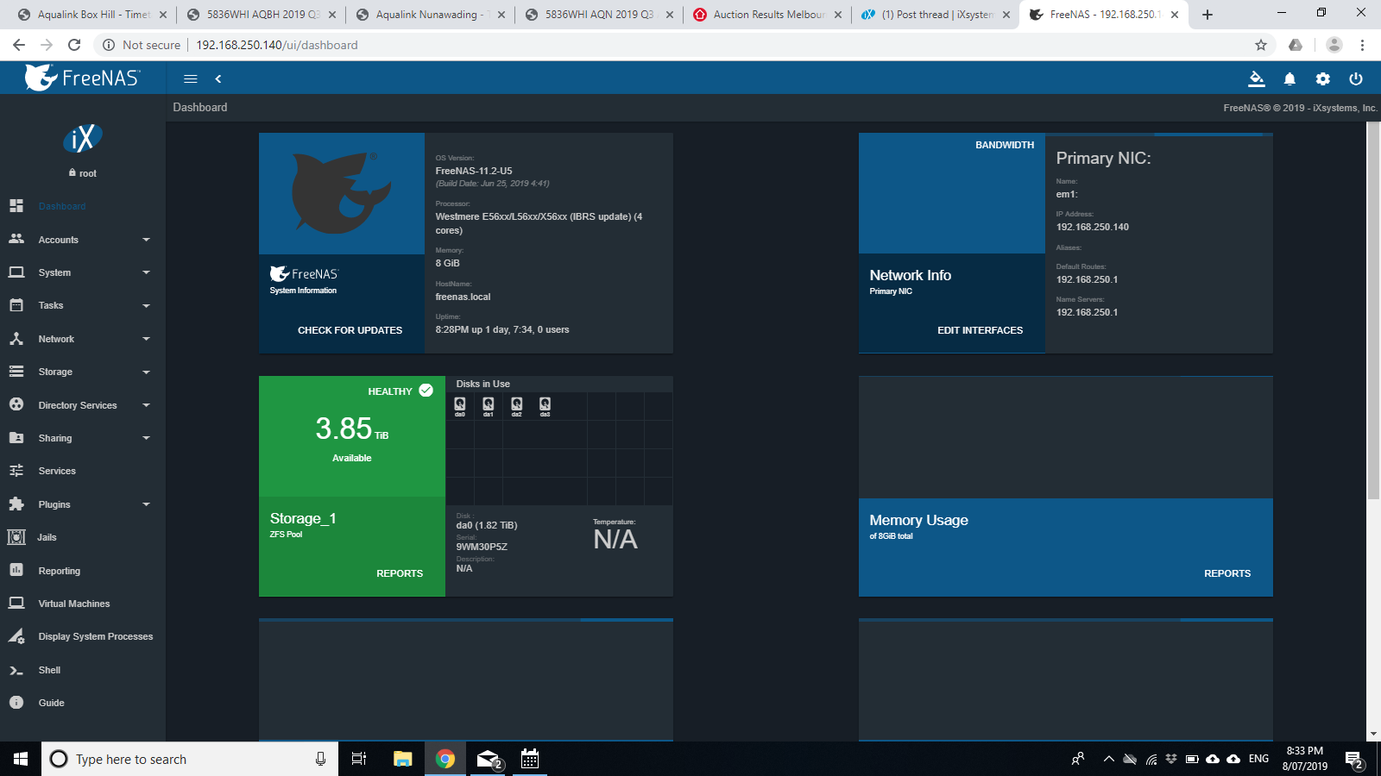
Task: Open Task View on taskbar
Action: click(359, 759)
